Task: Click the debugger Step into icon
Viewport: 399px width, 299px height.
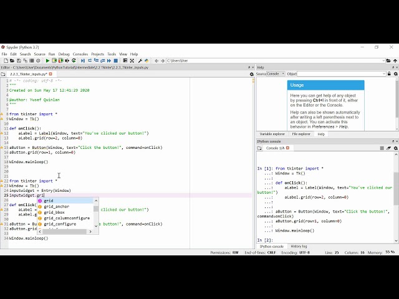Action: [96, 60]
